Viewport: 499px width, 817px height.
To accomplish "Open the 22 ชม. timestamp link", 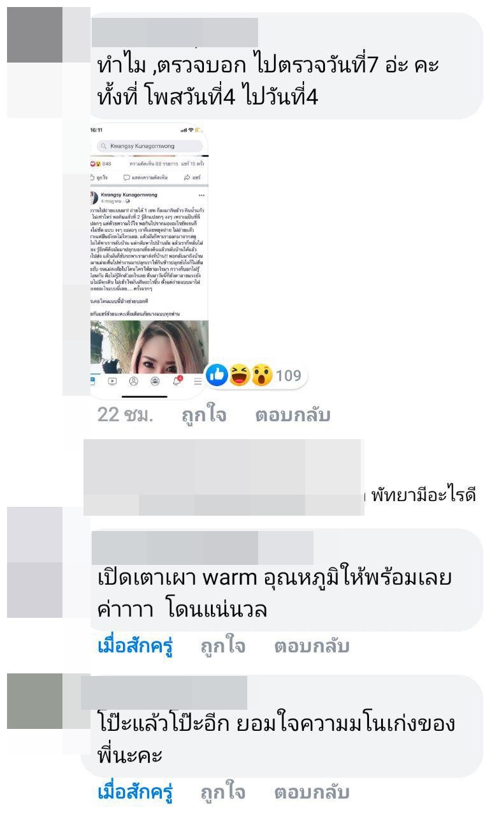I will [126, 416].
